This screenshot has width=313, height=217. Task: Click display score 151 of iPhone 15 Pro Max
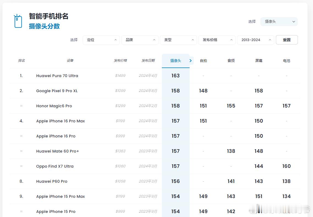pyautogui.click(x=259, y=196)
